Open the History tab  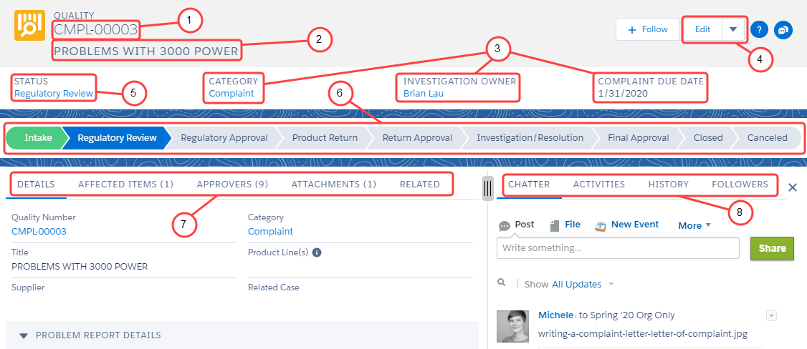[x=668, y=184]
